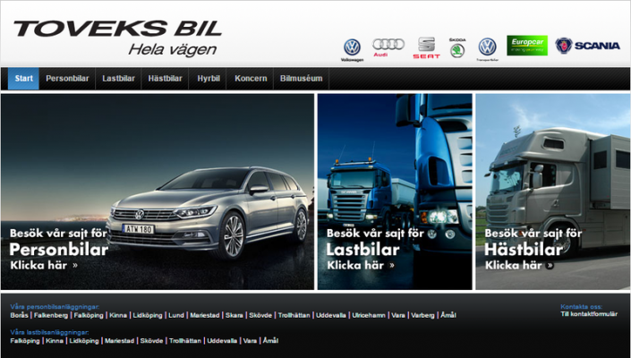Click 'Våra personbilsanläggningar:' heading
Screen dimensions: 631x358
pyautogui.click(x=55, y=307)
